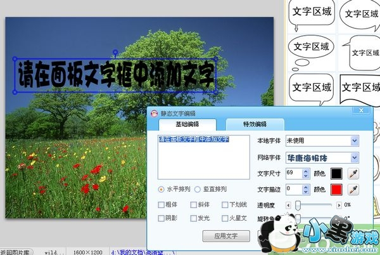Select 水平排列 horizontal layout radio
The height and width of the screenshot is (255, 380).
click(x=161, y=189)
